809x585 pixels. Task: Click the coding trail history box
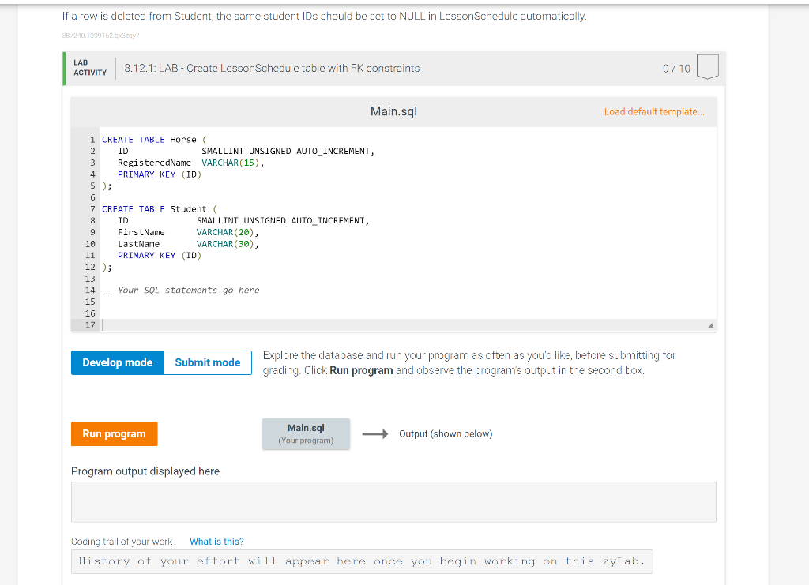tap(361, 561)
